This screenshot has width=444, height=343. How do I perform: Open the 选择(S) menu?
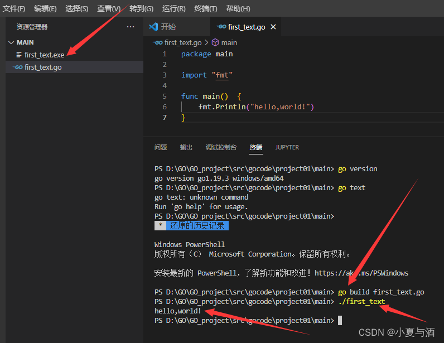coord(77,8)
